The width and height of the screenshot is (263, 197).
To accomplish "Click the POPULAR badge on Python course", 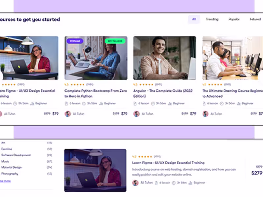I will coord(75,41).
